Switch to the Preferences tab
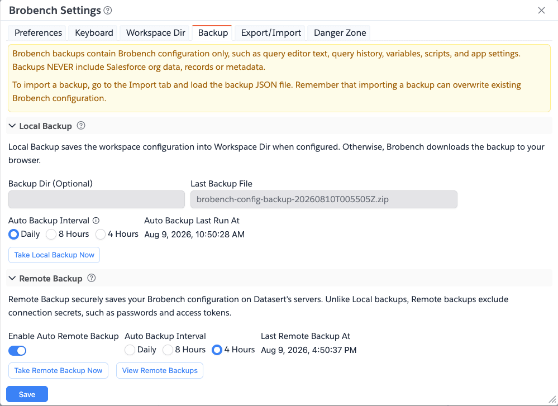The image size is (558, 406). [38, 33]
